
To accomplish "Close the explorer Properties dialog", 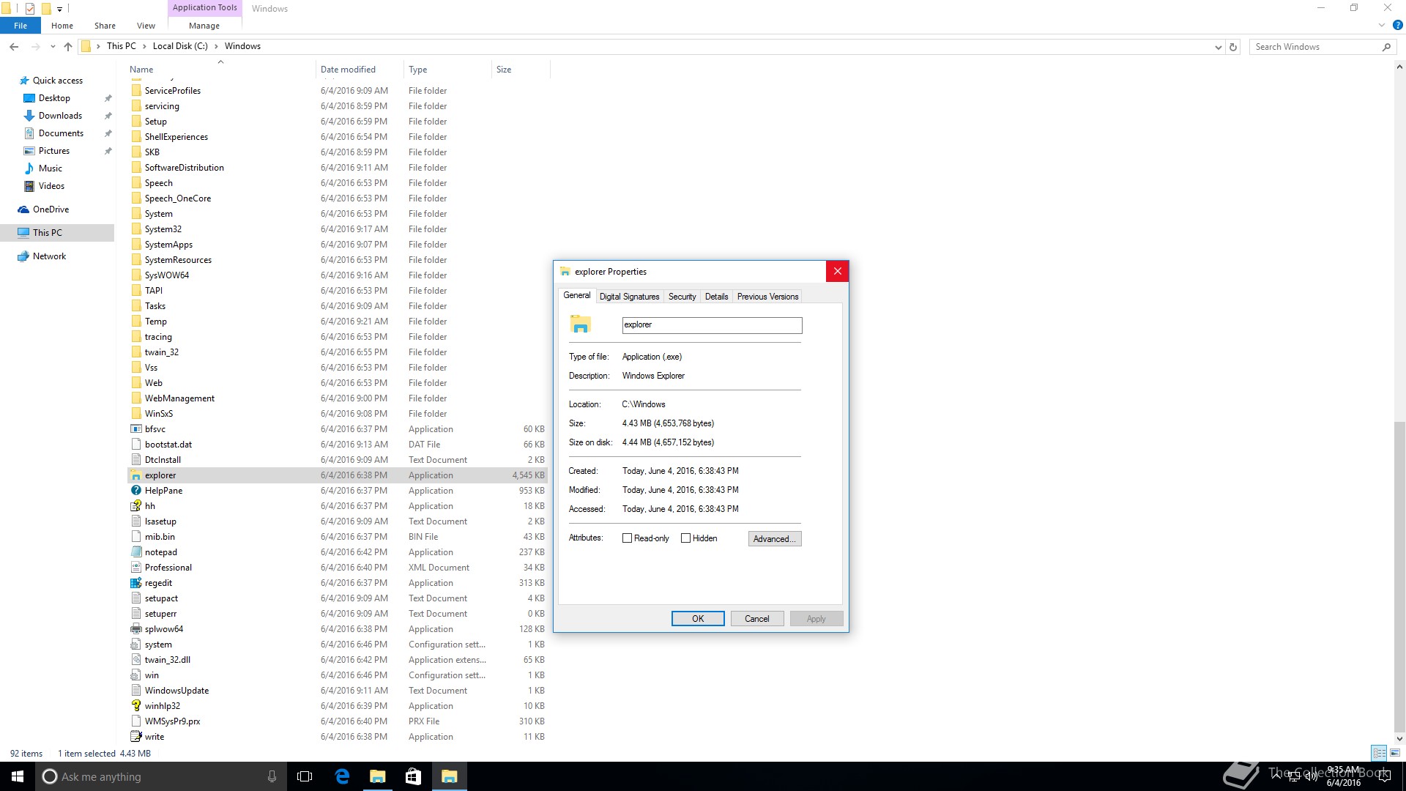I will (x=837, y=272).
